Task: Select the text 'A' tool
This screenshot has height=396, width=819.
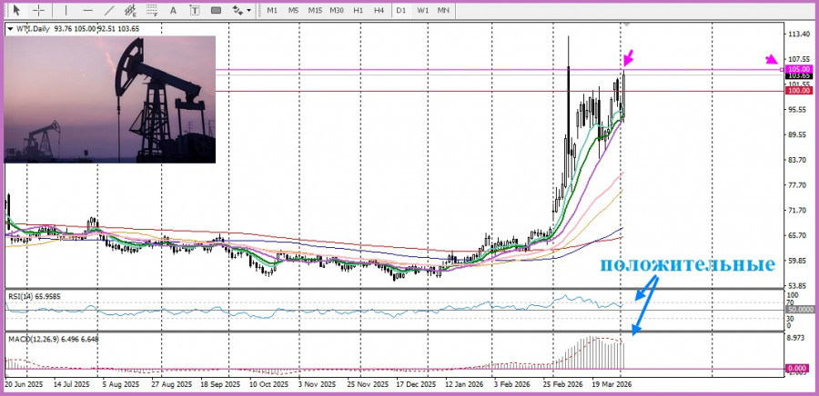Action: point(175,10)
